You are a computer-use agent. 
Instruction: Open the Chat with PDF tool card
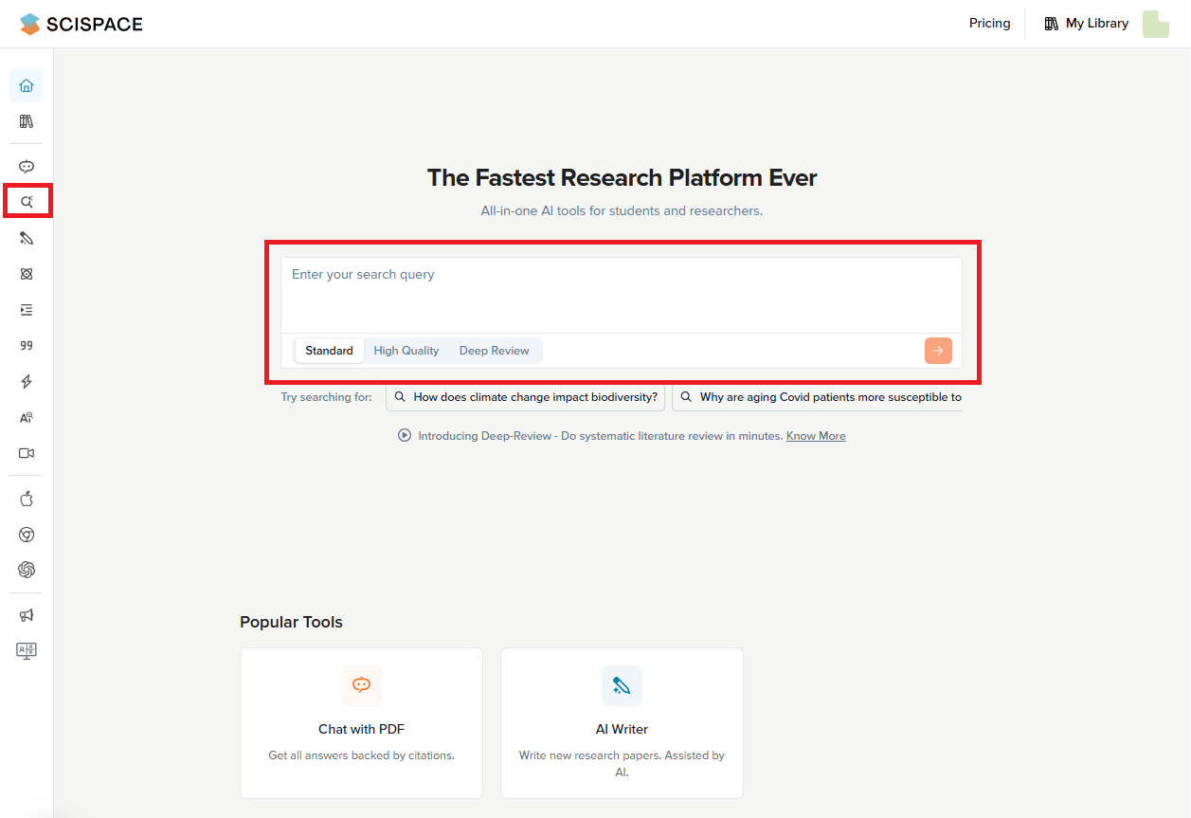click(361, 722)
